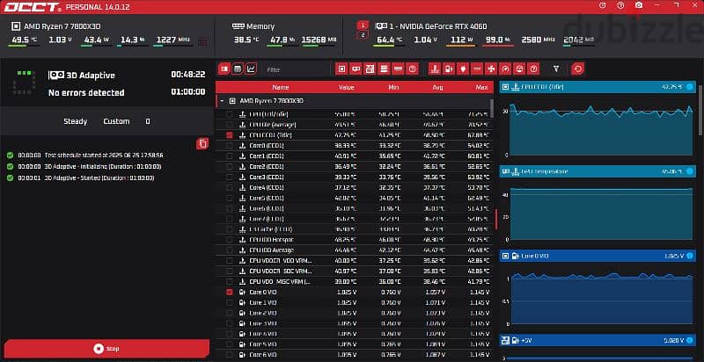Uncheck the CPU CCD1 (Tdie) checkbox
Screen dimensions: 704x362
pos(230,134)
